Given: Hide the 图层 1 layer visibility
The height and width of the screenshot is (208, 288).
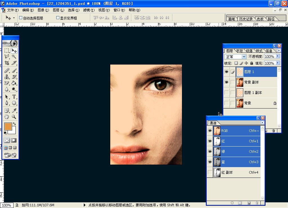Looking at the screenshot, I should coord(226,72).
